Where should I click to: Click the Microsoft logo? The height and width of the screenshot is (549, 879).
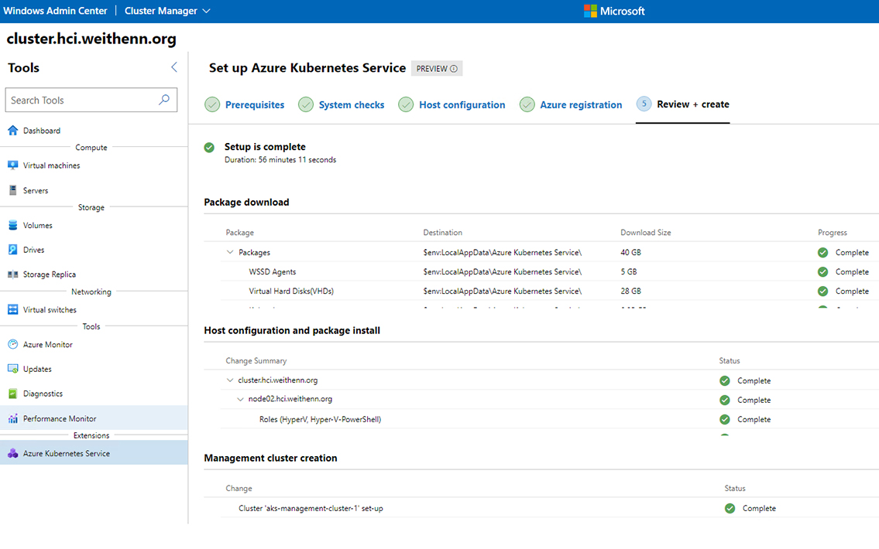click(x=590, y=11)
